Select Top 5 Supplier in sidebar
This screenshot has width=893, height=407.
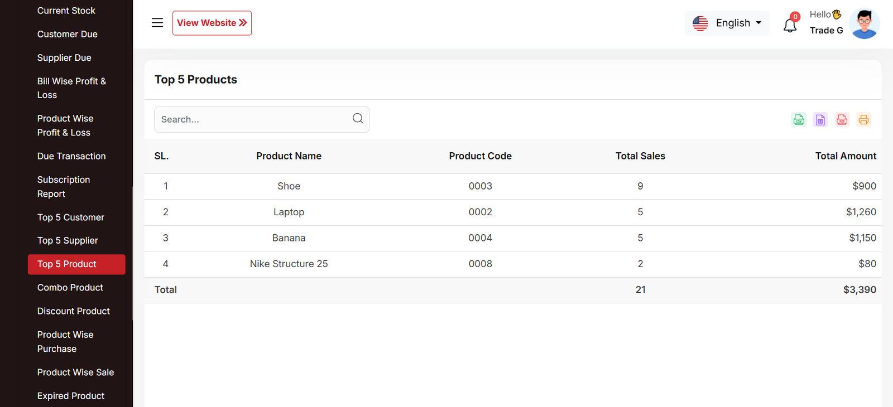(x=68, y=240)
